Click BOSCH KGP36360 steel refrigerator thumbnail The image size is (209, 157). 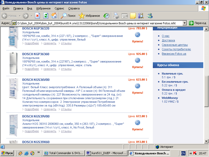click(x=14, y=63)
